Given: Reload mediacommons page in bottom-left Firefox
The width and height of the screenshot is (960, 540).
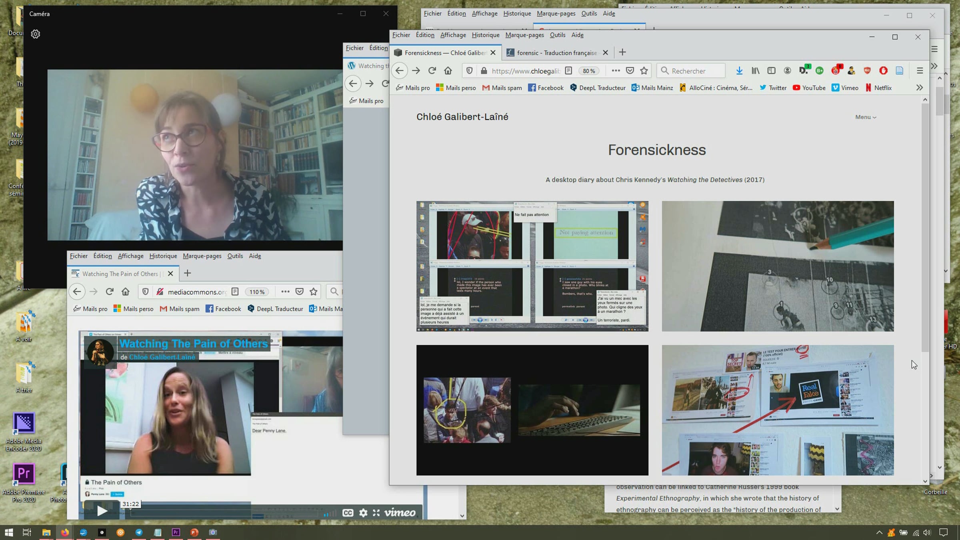Looking at the screenshot, I should 110,292.
